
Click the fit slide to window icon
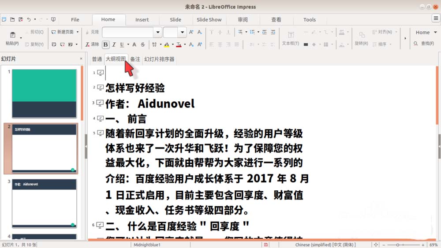pos(376,245)
